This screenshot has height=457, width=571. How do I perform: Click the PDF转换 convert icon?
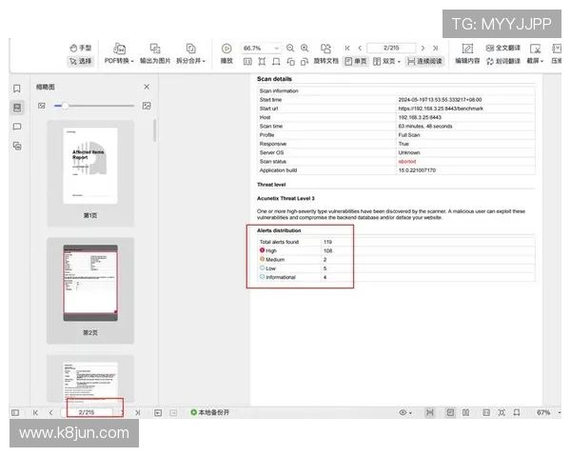(x=120, y=48)
